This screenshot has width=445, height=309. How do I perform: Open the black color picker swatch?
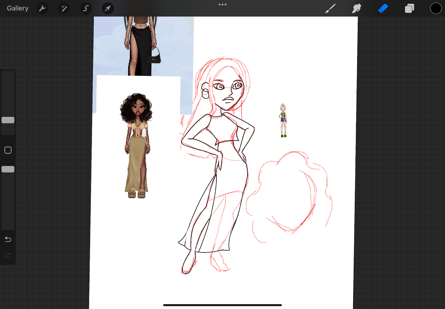(x=436, y=8)
